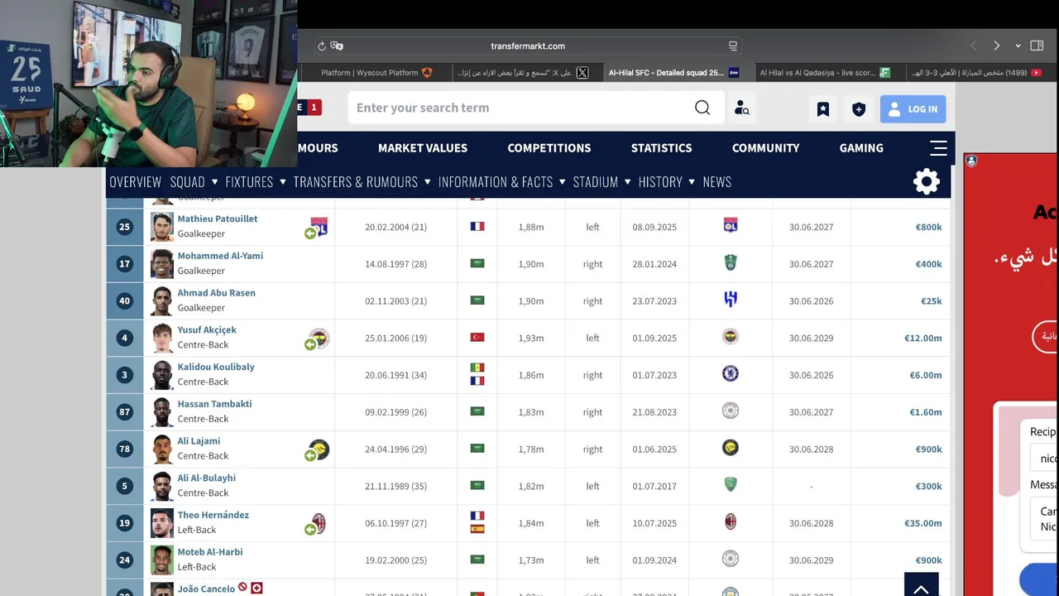Image resolution: width=1059 pixels, height=596 pixels.
Task: Open GAMING menu
Action: pos(861,148)
